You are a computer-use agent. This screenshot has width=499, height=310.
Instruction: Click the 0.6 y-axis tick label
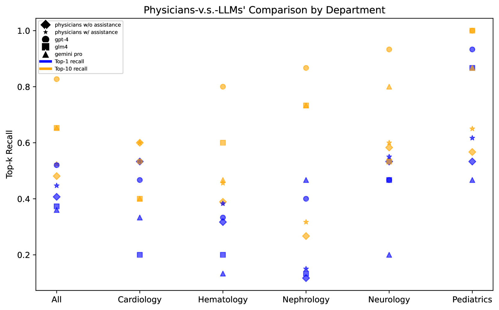point(23,143)
